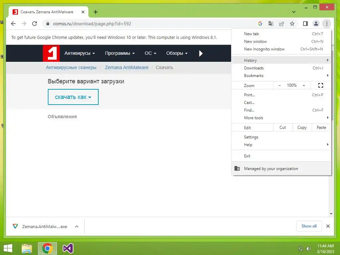Select New window from the menu

[x=281, y=42]
